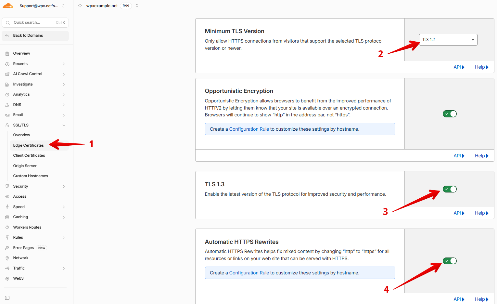Open Help link for Automatic HTTPS Rewrites
Viewport: 497px width, 304px height.
tap(481, 299)
